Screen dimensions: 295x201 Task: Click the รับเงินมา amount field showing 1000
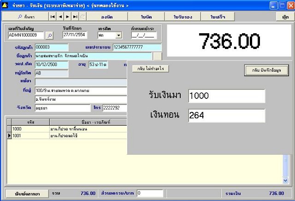coord(227,96)
